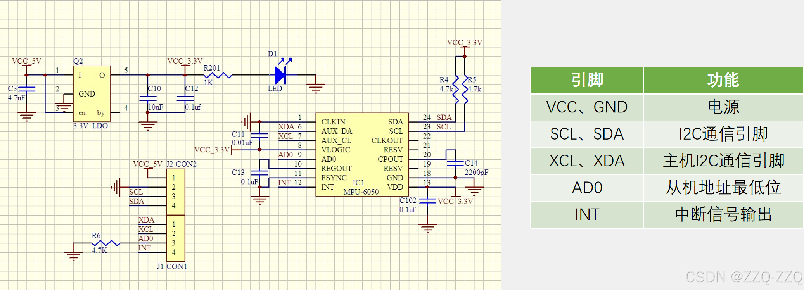Screen dimensions: 804x290
Task: Click the SDA net label at pin 24
Action: pyautogui.click(x=444, y=117)
